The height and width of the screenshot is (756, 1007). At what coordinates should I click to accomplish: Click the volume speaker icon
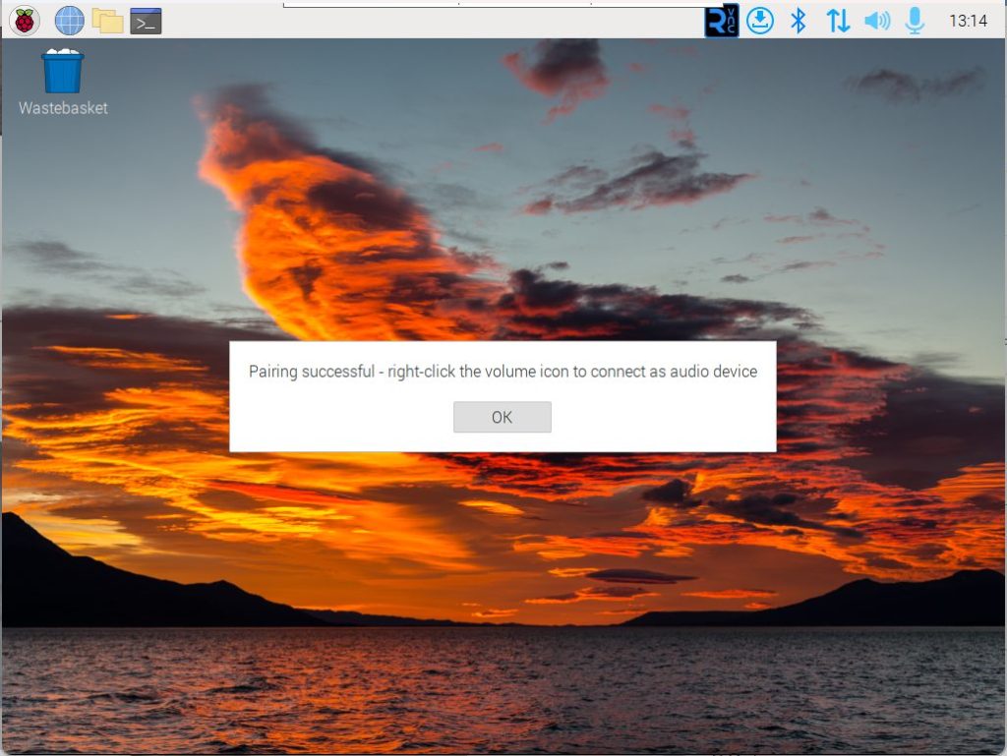876,21
